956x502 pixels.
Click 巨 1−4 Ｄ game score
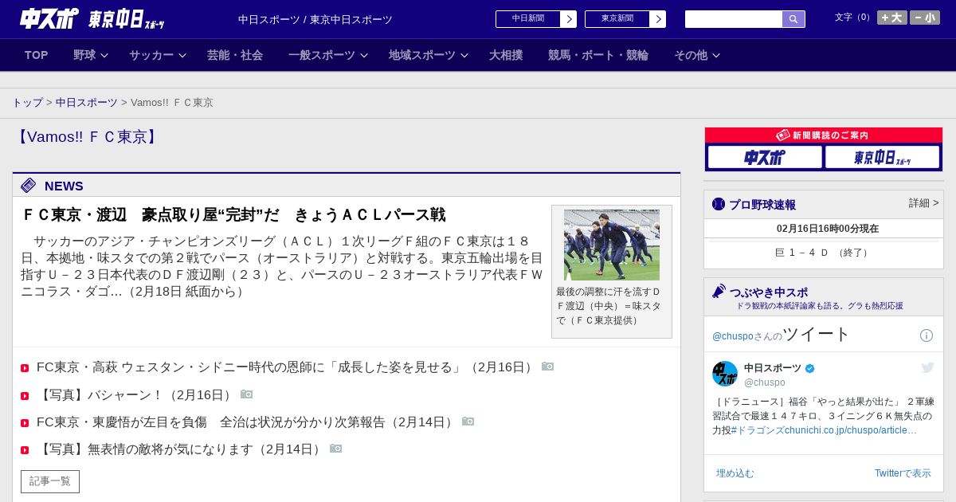824,253
